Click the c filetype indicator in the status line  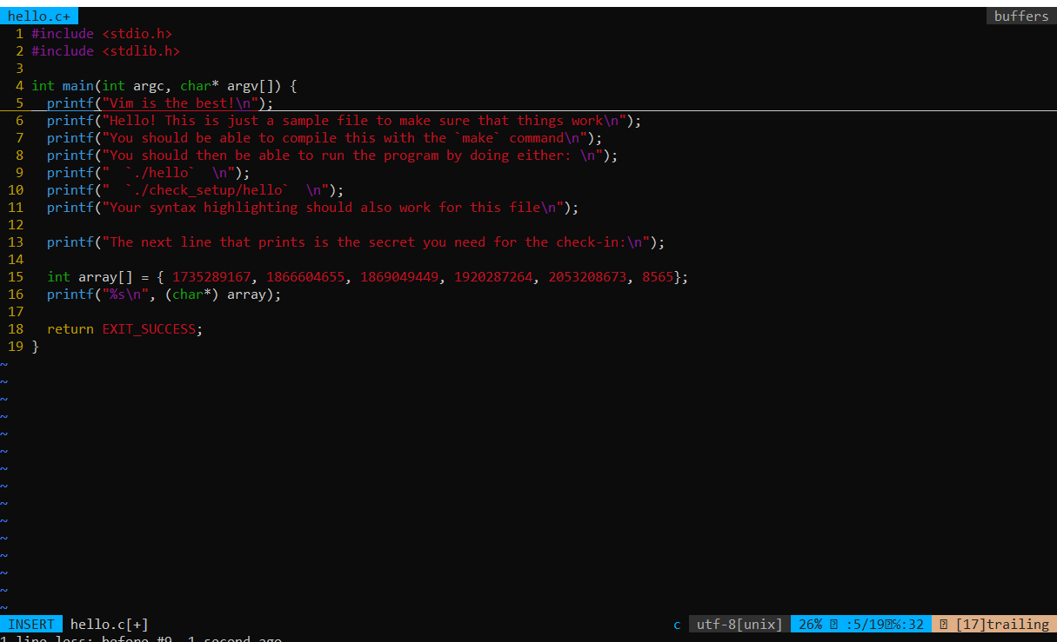click(x=677, y=624)
